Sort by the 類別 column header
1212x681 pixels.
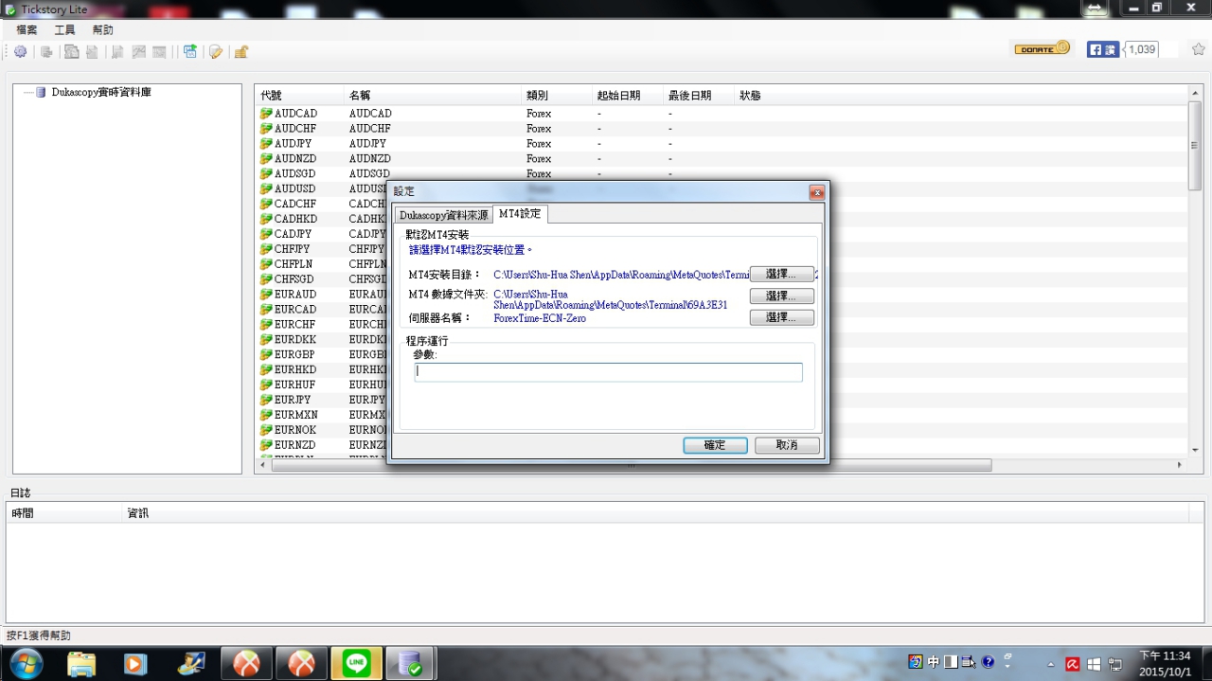pyautogui.click(x=557, y=96)
